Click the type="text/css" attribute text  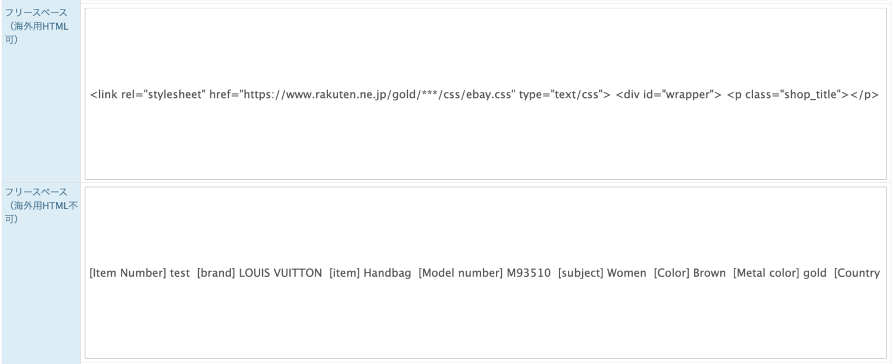561,94
